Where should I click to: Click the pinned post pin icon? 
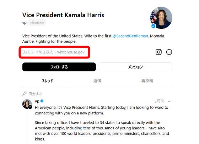point(25,94)
